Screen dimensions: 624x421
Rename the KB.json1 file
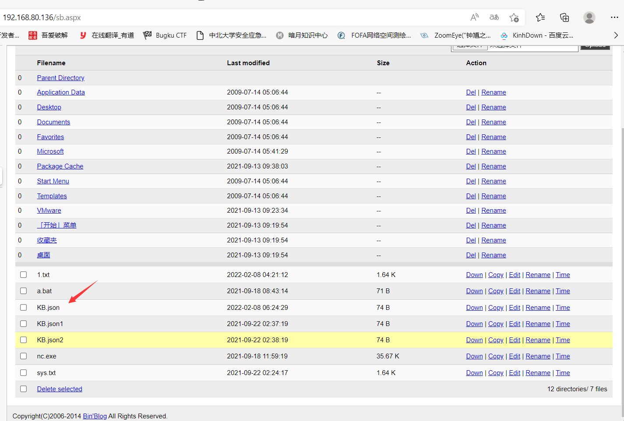coord(538,324)
